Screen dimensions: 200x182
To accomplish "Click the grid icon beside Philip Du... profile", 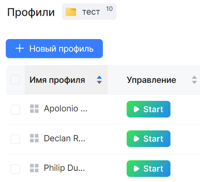I will (34, 168).
